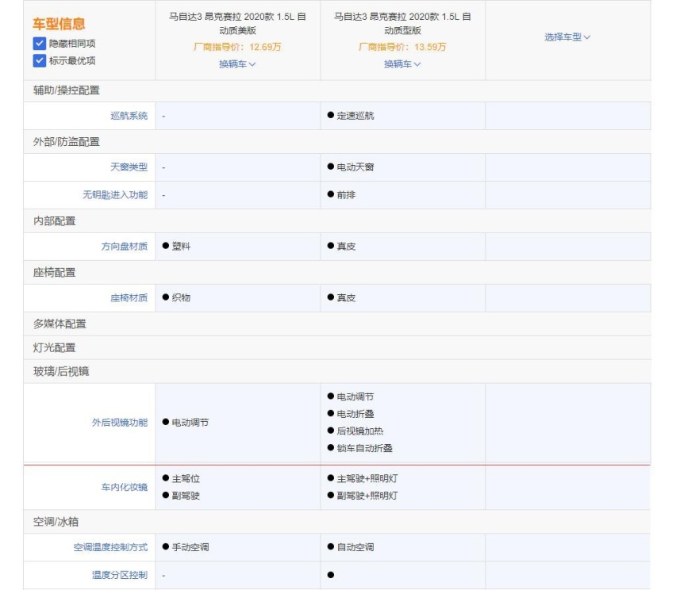Open 换辆车 dropdown under 自动质型版

[402, 64]
